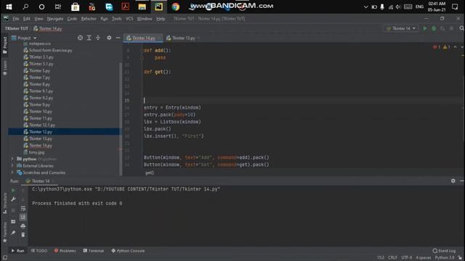Expand all in Project panel
Image resolution: width=465 pixels, height=261 pixels.
(x=89, y=38)
